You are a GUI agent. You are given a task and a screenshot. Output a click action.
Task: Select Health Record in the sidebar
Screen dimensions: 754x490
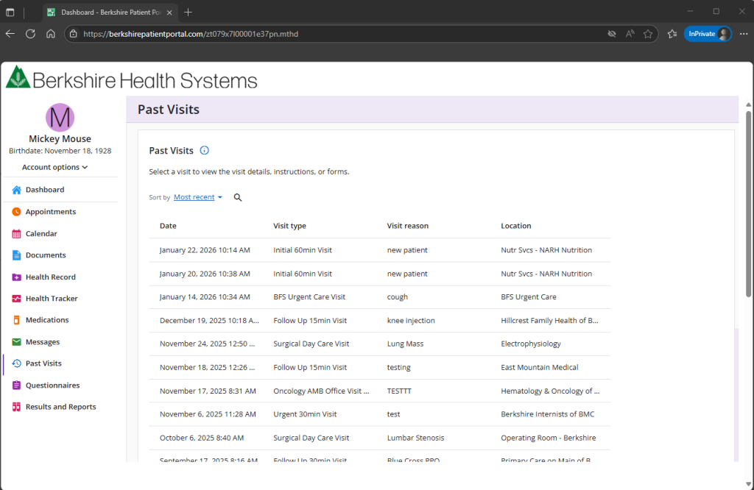50,277
